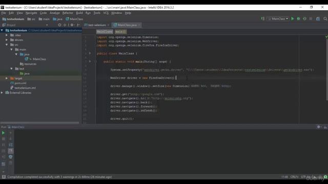
Task: Click the up-arrow icon in Run console
Action: pos(11,133)
